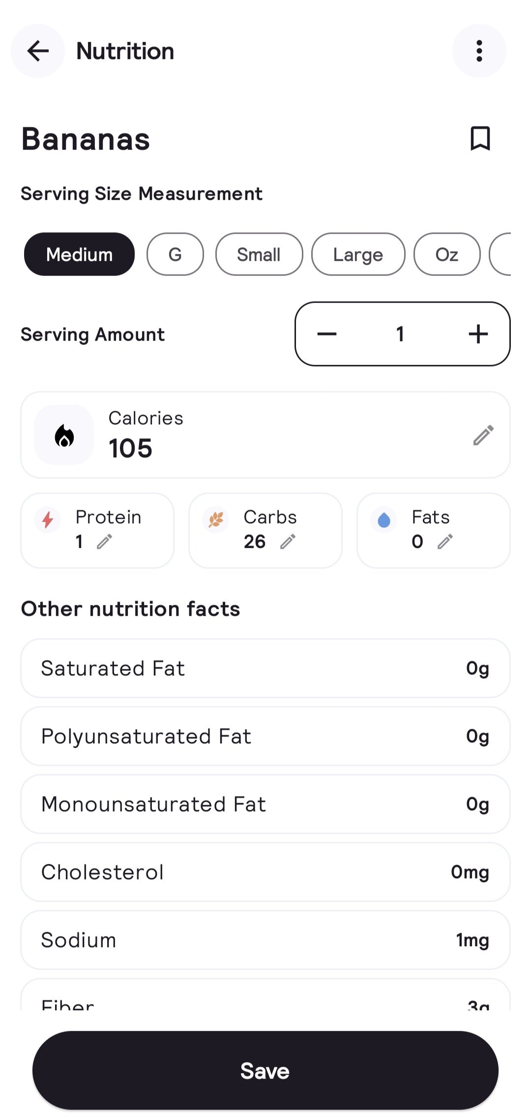Viewport: 531px width, 1119px height.
Task: Select the Medium serving size
Action: (79, 255)
